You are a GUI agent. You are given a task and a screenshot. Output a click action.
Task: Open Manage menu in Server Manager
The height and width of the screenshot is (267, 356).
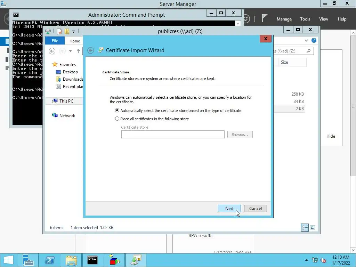(x=284, y=19)
